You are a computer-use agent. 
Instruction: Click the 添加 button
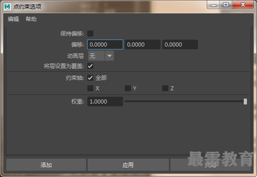(46, 165)
